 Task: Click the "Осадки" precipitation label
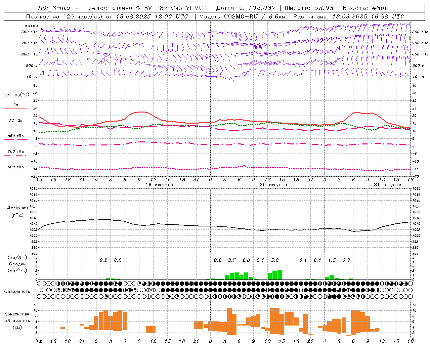[x=17, y=264]
